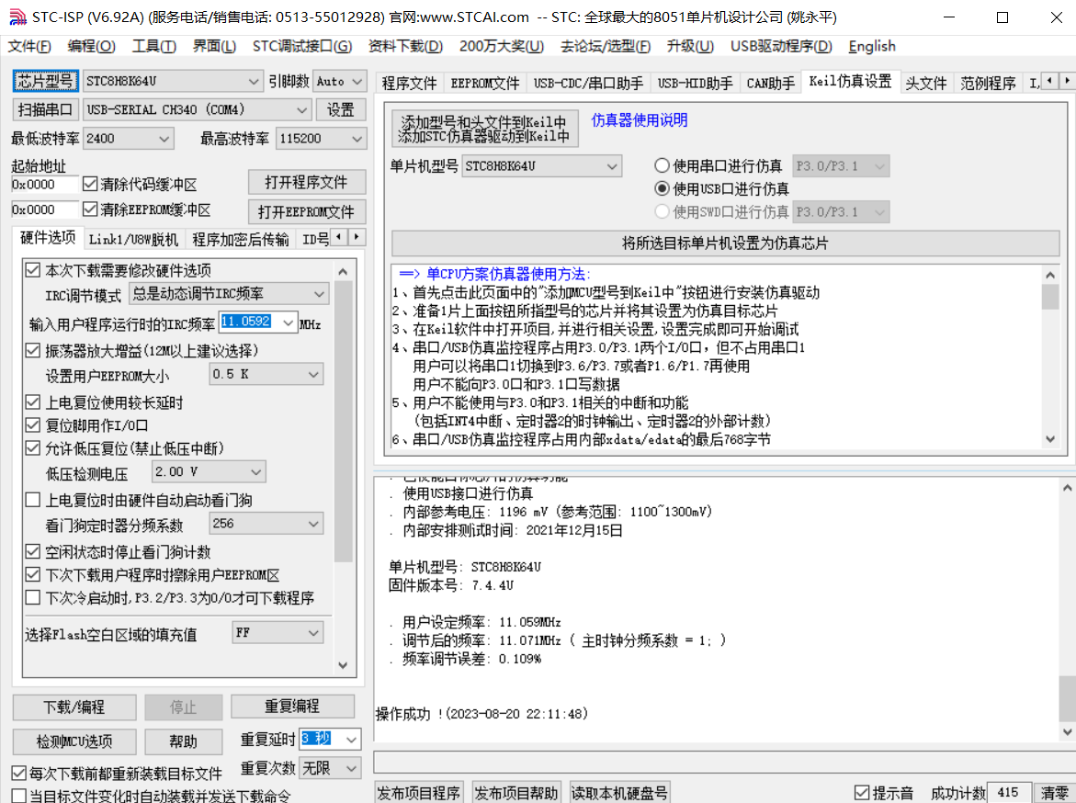
Task: Open IRC调节模式 dropdown
Action: (229, 294)
